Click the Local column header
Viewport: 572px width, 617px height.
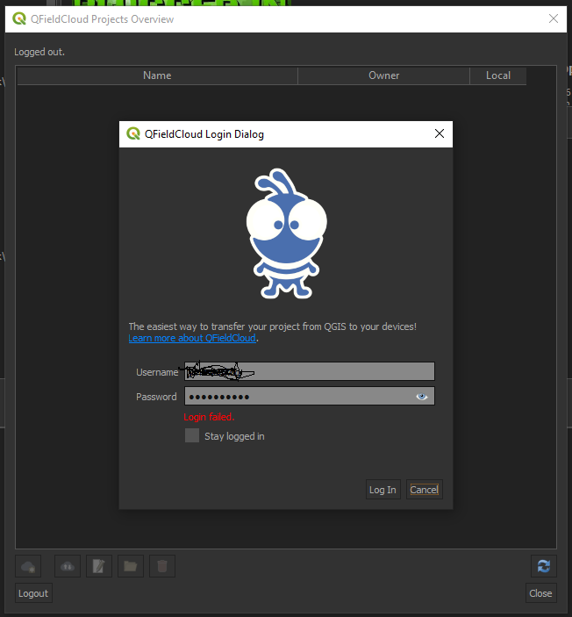click(498, 75)
